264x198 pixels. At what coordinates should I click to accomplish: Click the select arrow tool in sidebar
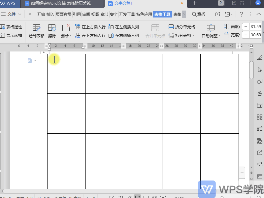click(260, 70)
